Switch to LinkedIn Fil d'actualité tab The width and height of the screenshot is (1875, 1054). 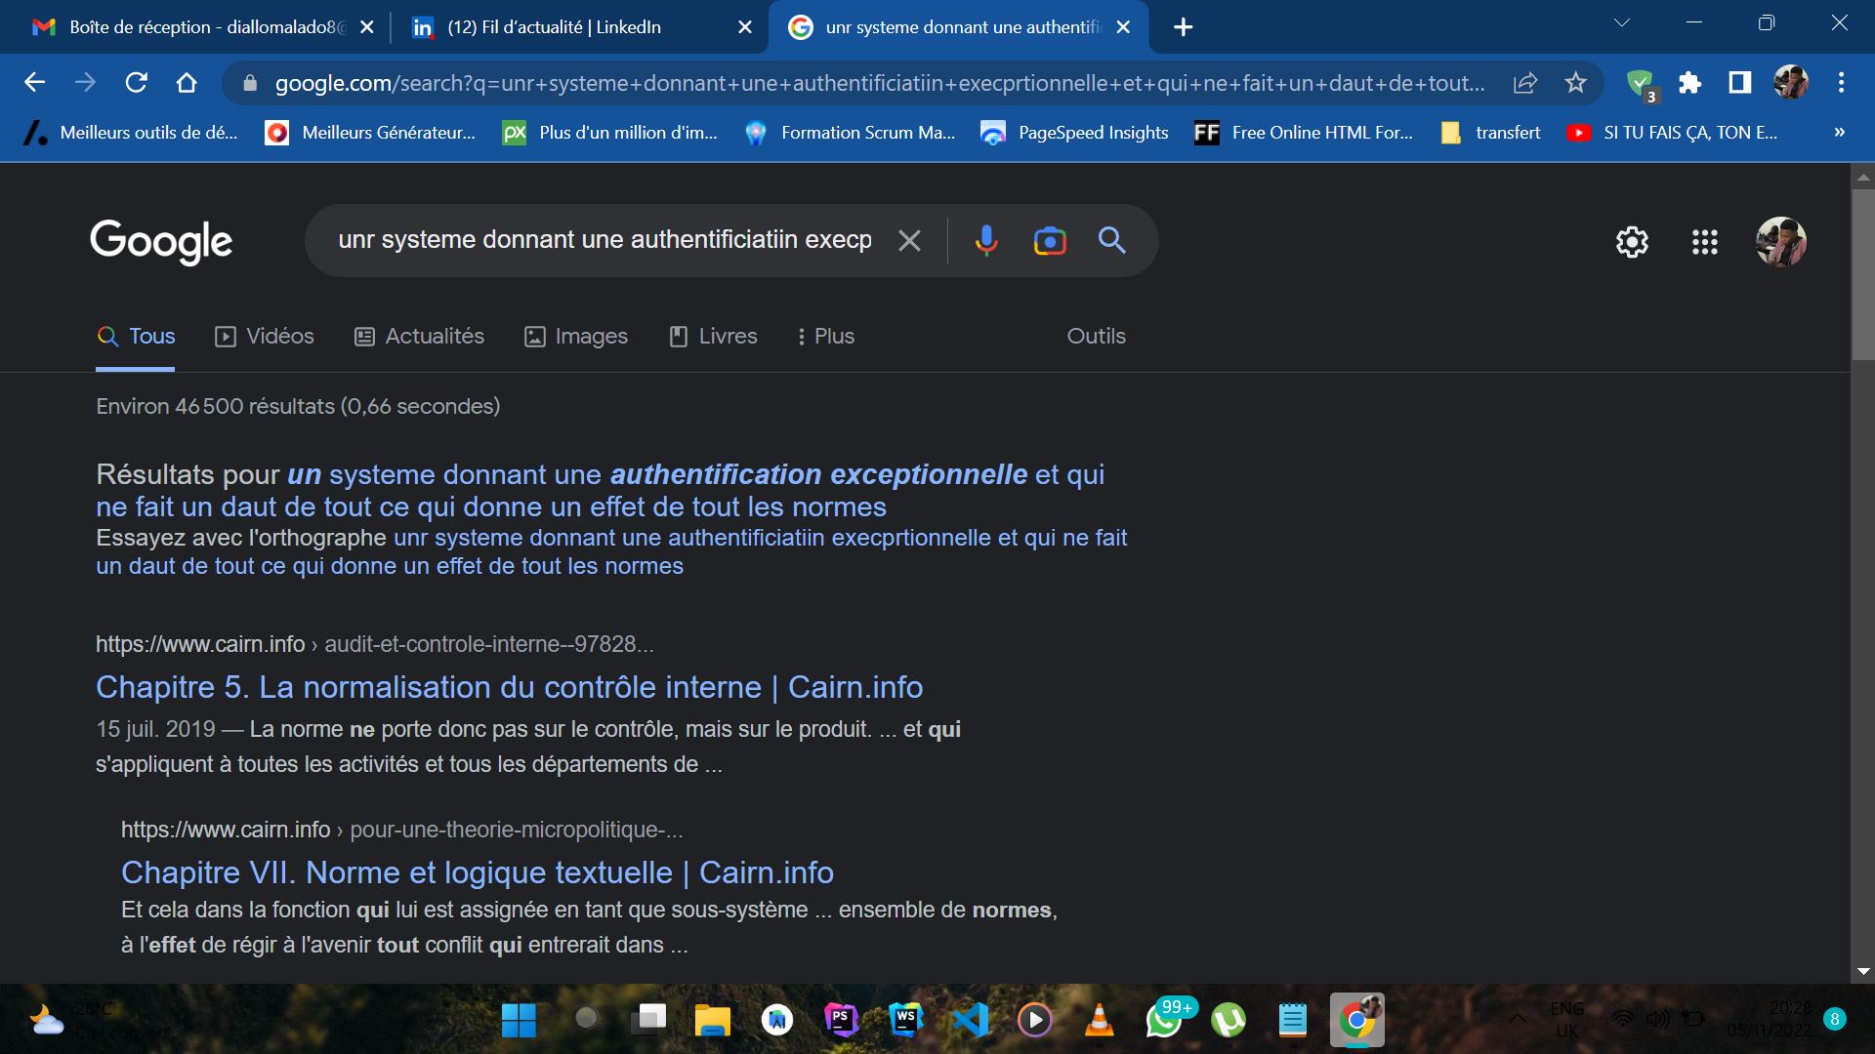[554, 27]
